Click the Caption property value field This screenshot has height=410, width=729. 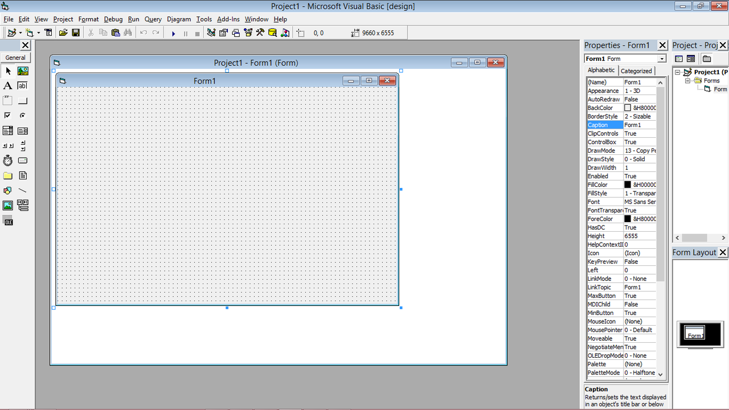pos(640,125)
